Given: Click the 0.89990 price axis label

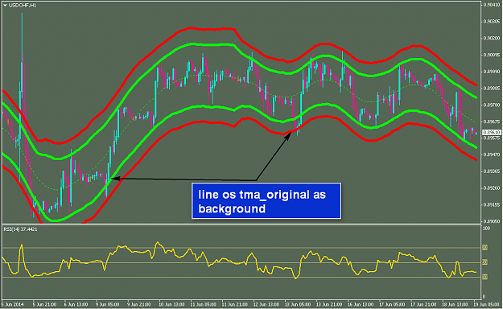Looking at the screenshot, I should click(492, 72).
